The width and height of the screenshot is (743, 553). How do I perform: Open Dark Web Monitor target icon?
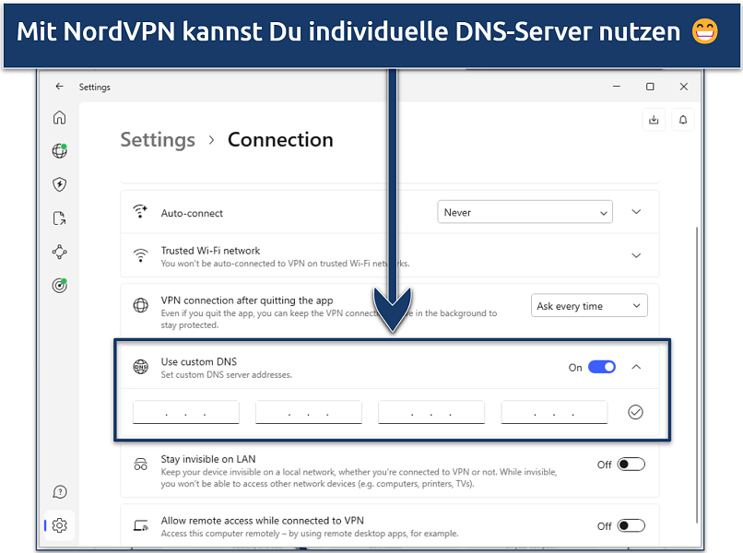[59, 286]
